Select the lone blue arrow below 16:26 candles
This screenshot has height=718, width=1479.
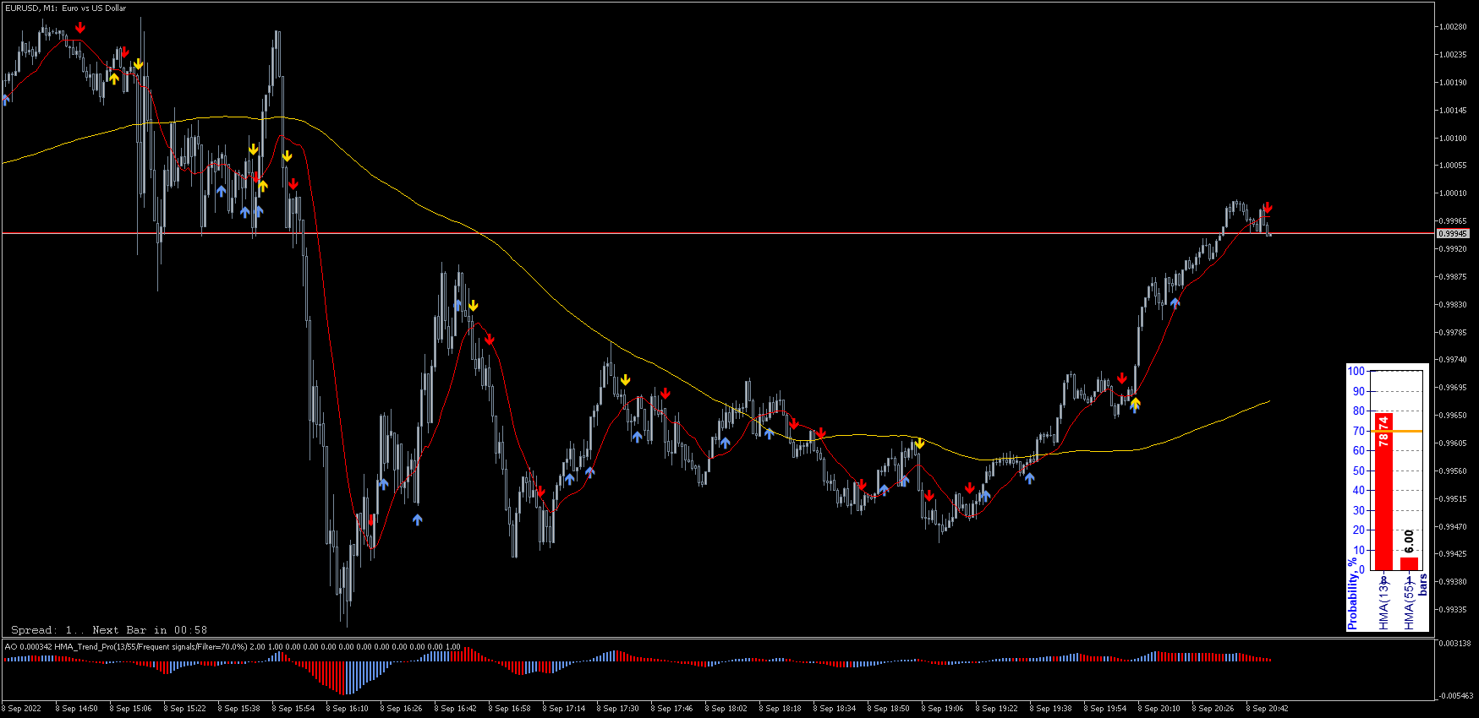pos(417,520)
